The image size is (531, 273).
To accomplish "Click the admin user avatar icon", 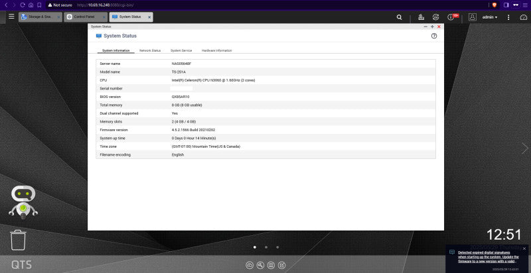I will [473, 17].
